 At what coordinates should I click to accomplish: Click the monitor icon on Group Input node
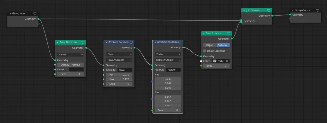35,13
